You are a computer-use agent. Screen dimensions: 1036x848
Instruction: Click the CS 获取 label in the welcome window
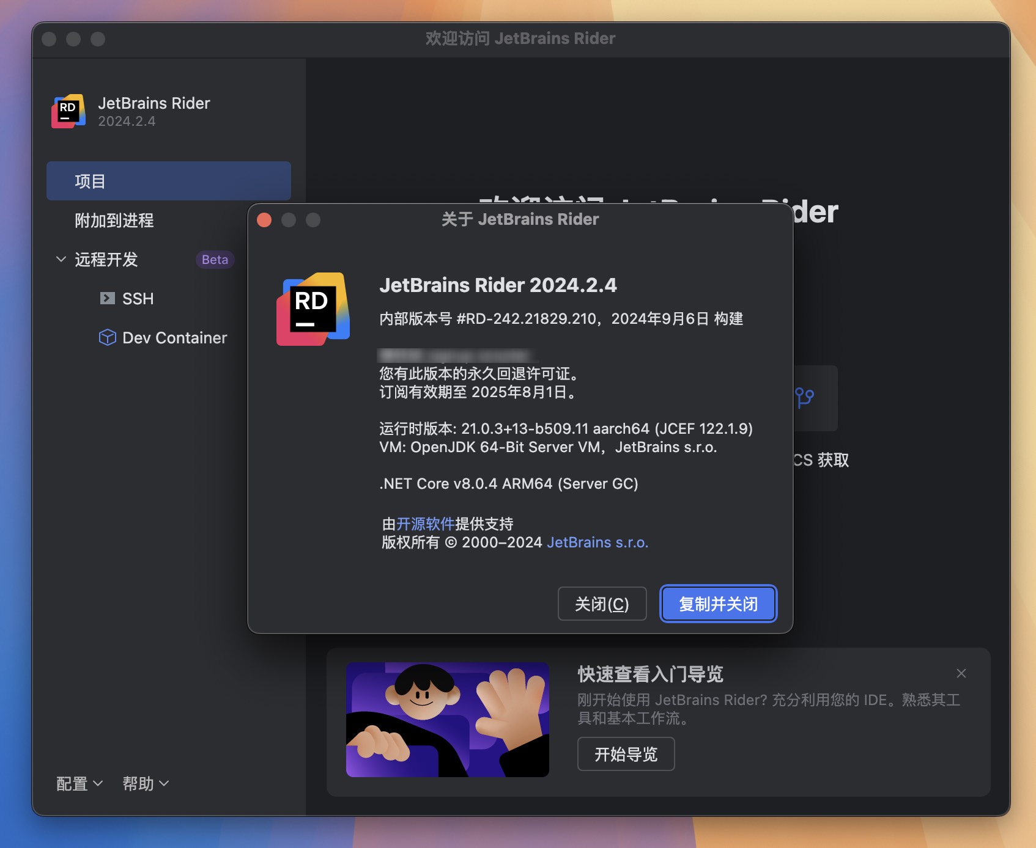tap(821, 459)
